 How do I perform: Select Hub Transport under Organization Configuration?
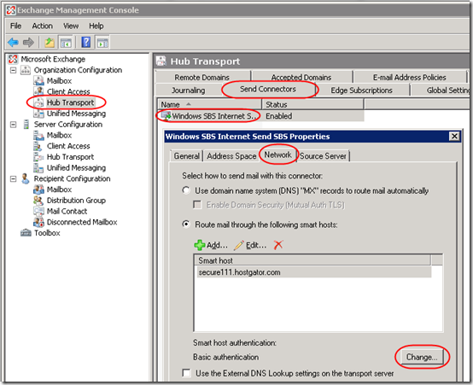[70, 102]
